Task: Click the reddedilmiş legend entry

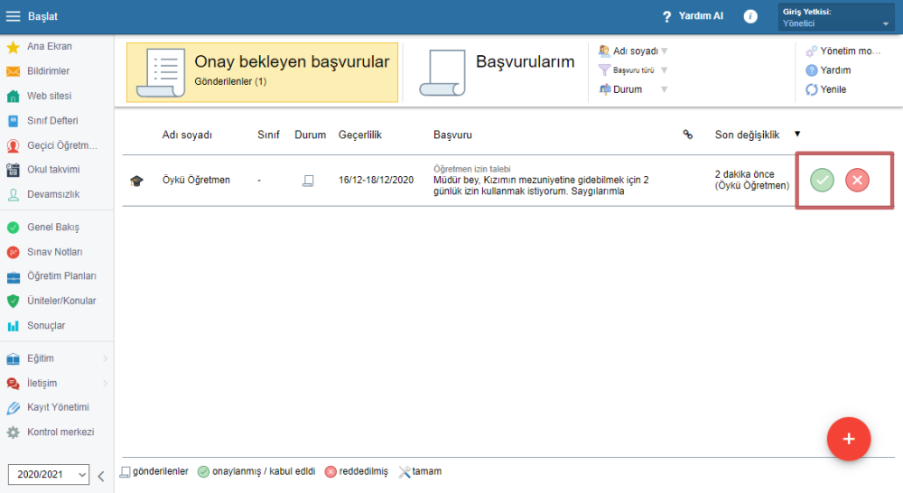Action: pyautogui.click(x=357, y=471)
